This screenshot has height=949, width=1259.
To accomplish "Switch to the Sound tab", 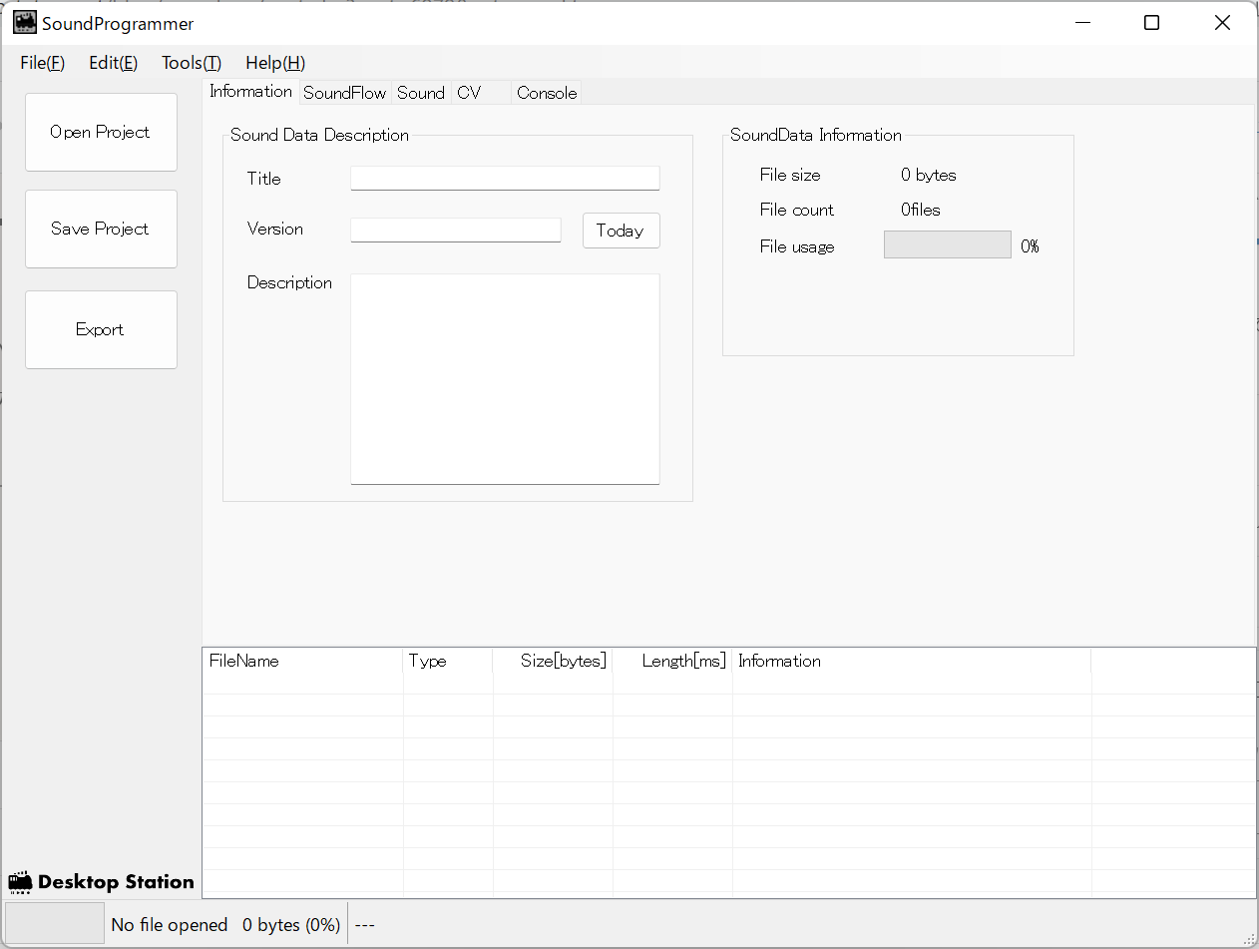I will [x=420, y=93].
